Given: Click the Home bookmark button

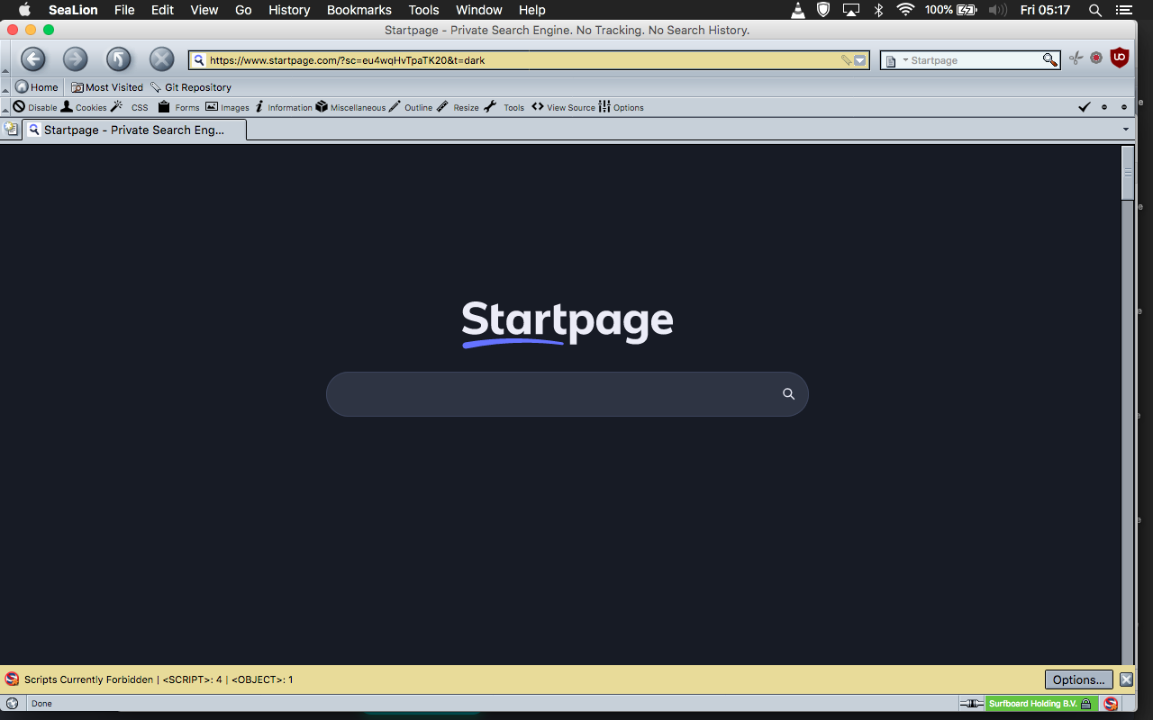Looking at the screenshot, I should pos(37,87).
